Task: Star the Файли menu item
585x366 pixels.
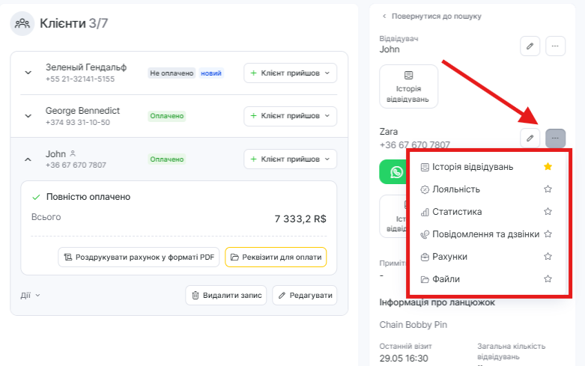Action: tap(548, 279)
